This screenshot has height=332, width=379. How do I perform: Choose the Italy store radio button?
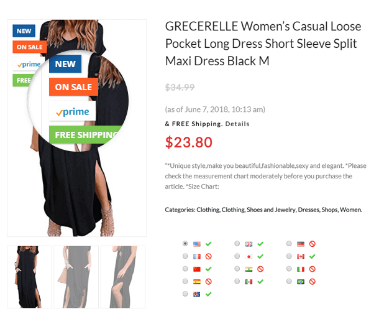click(x=289, y=269)
